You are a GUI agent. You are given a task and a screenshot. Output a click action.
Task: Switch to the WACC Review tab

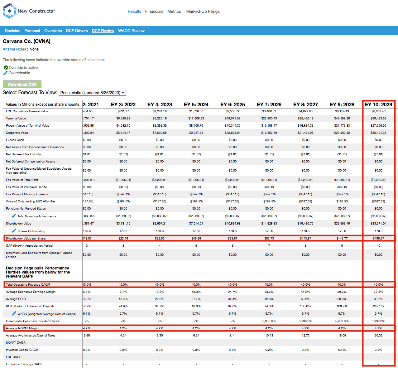[131, 31]
